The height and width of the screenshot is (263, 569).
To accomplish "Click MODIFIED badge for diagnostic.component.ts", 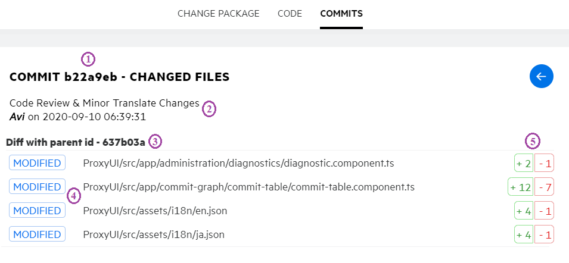I will pos(37,162).
